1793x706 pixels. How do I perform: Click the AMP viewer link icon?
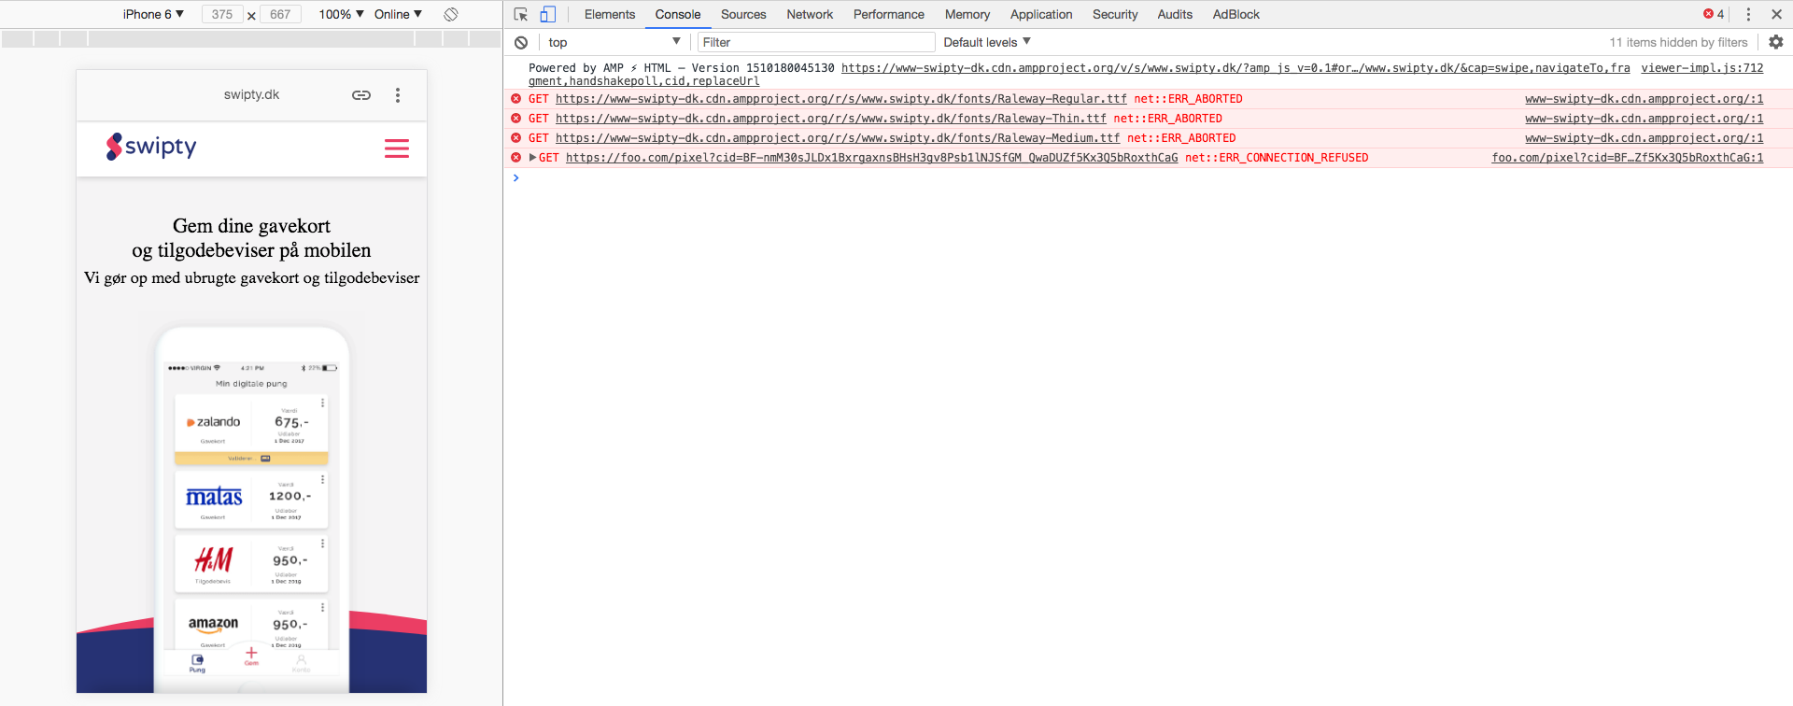pos(361,95)
